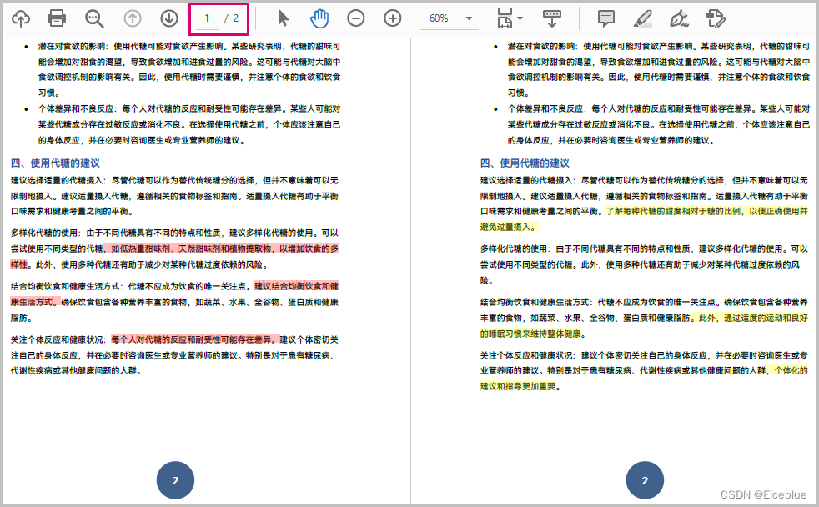Screen dimensions: 819x507
Task: Go to previous page with the up arrow
Action: 133,18
